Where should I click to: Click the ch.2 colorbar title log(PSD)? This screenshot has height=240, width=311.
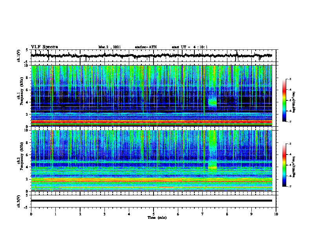coord(294,167)
